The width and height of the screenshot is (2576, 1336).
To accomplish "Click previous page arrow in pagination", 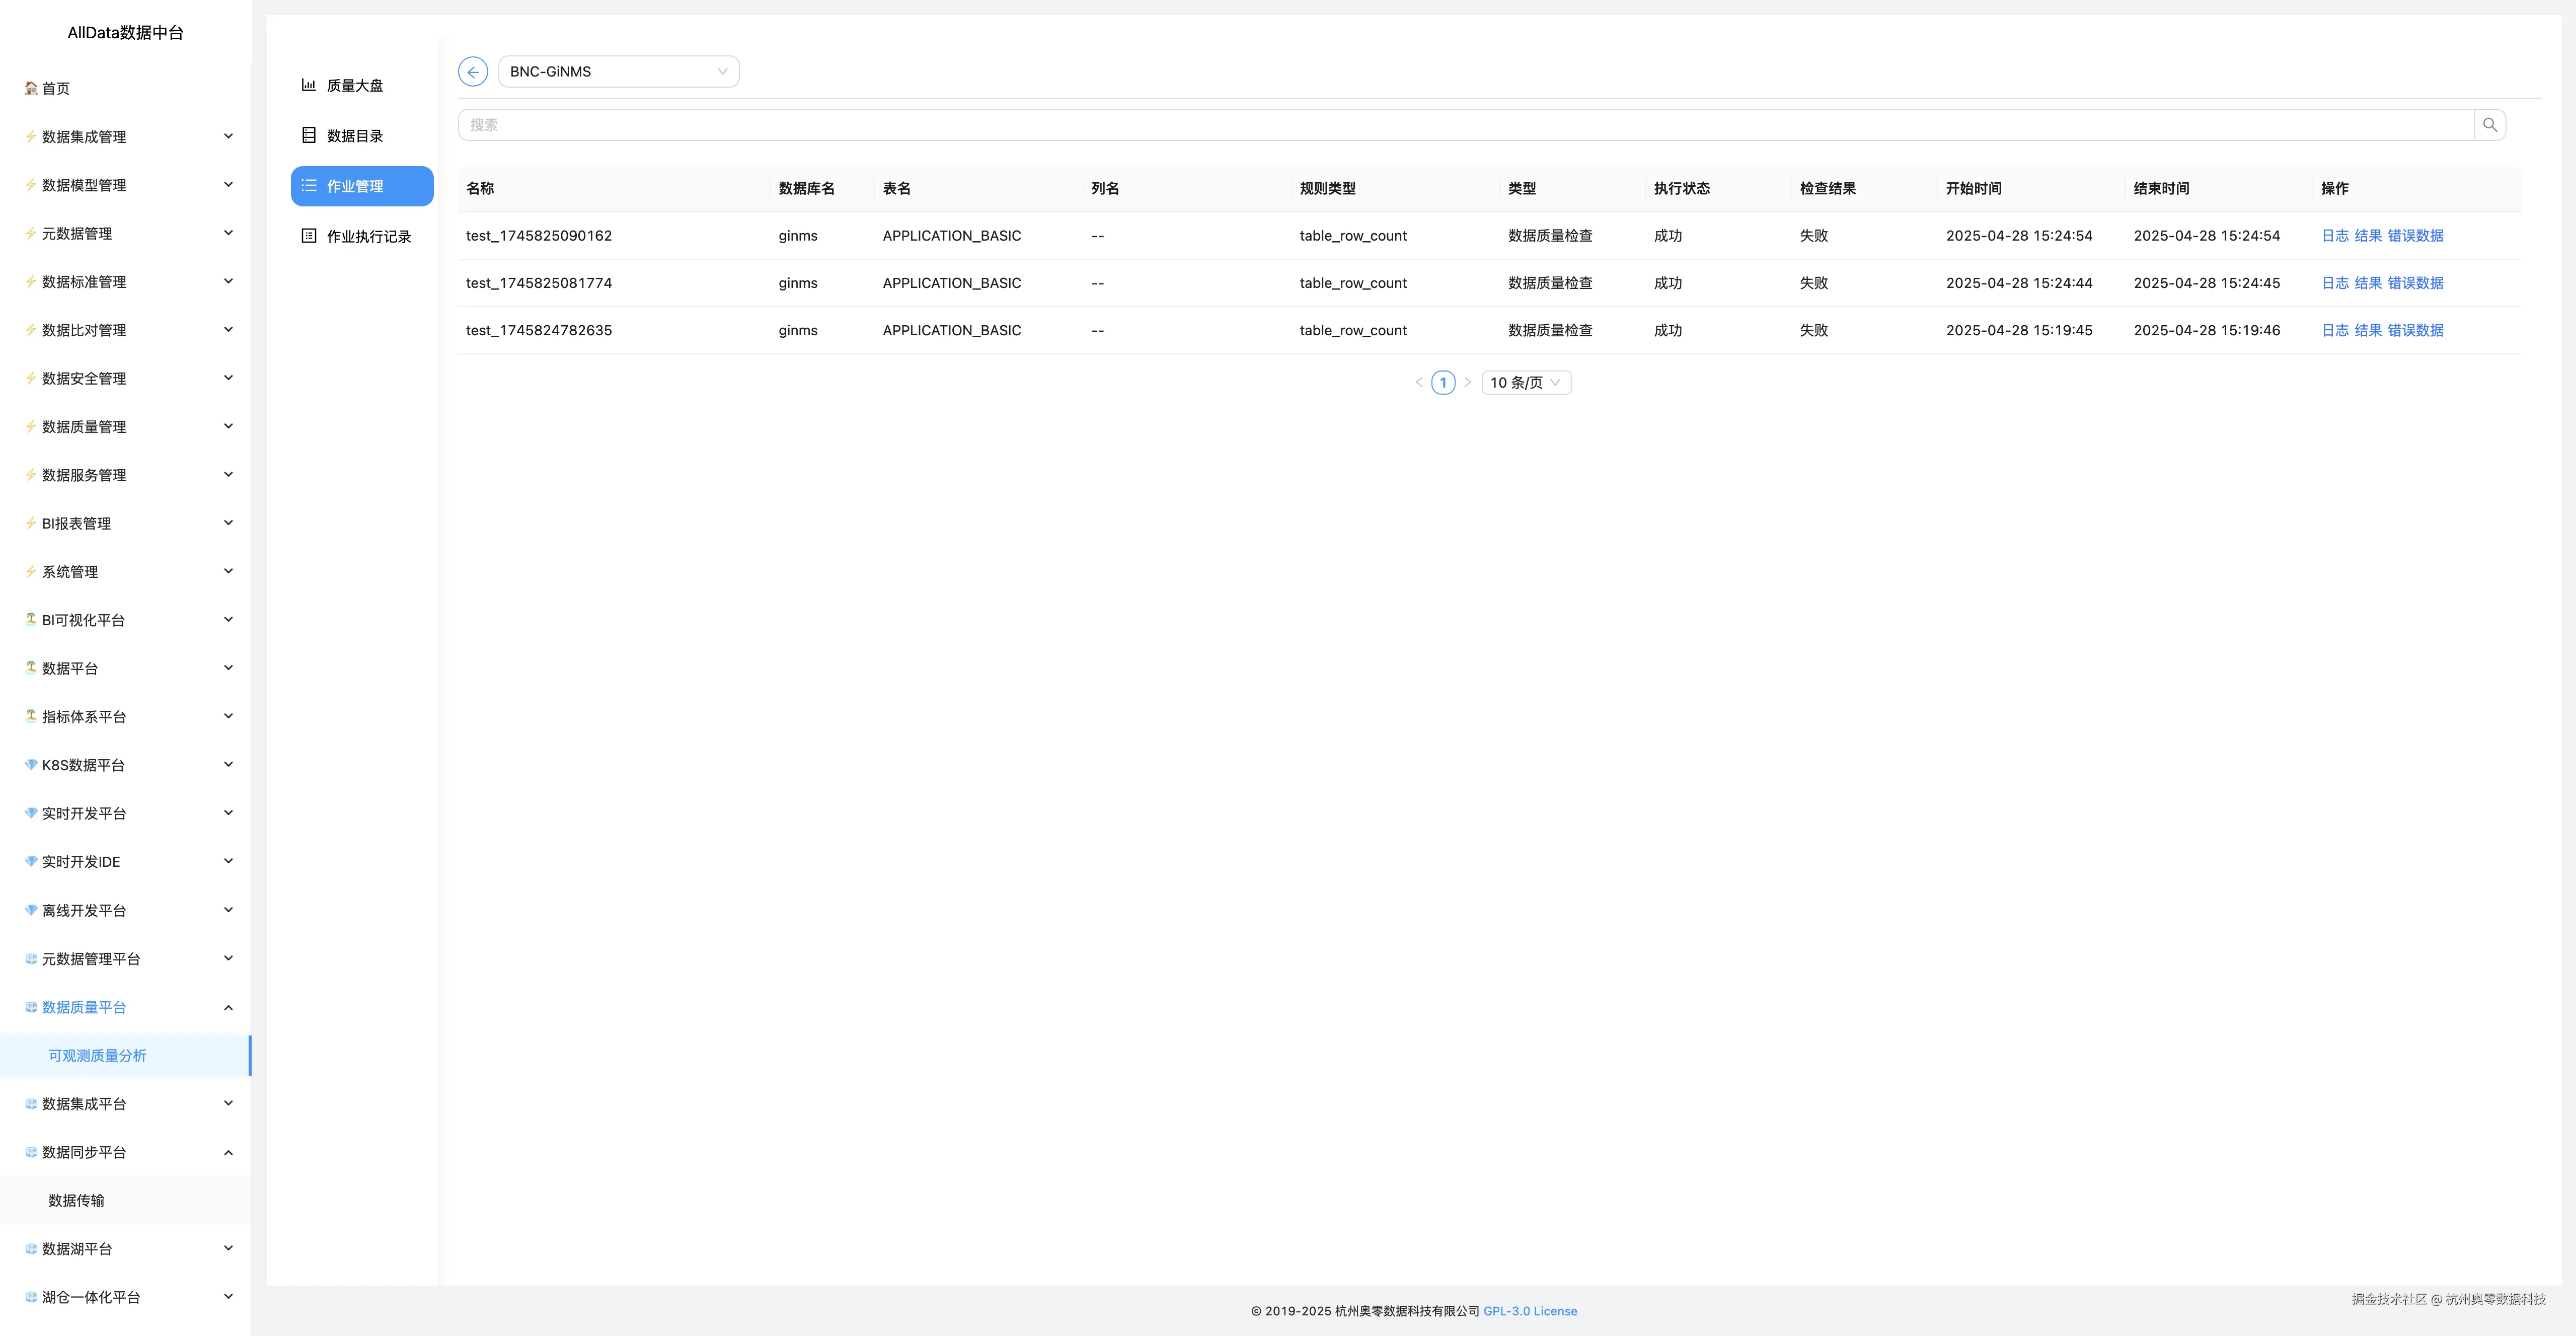I will click(x=1418, y=382).
